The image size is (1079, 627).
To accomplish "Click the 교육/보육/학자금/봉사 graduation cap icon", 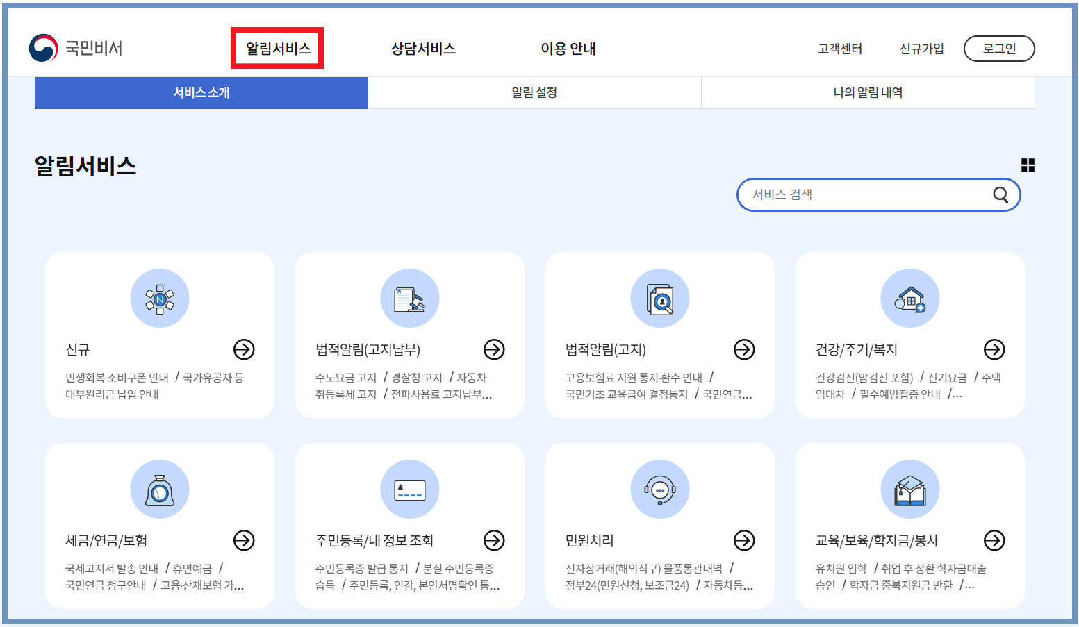I will click(x=910, y=489).
